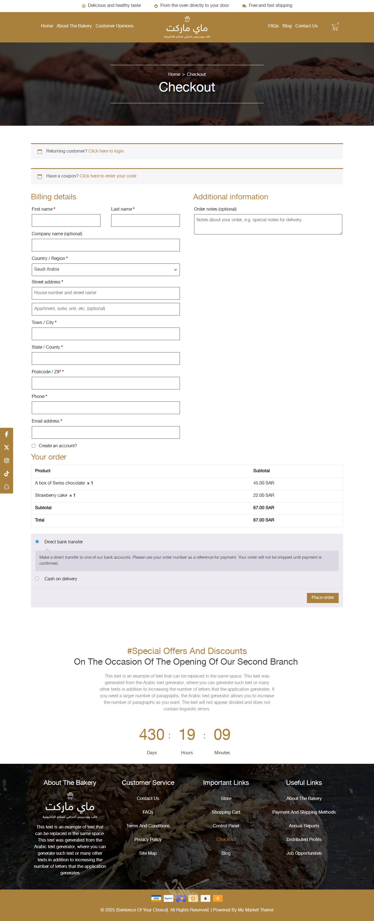Viewport: 374px width, 921px height.
Task: Click the Bitcoin payment icon in footer
Action: pos(193,899)
